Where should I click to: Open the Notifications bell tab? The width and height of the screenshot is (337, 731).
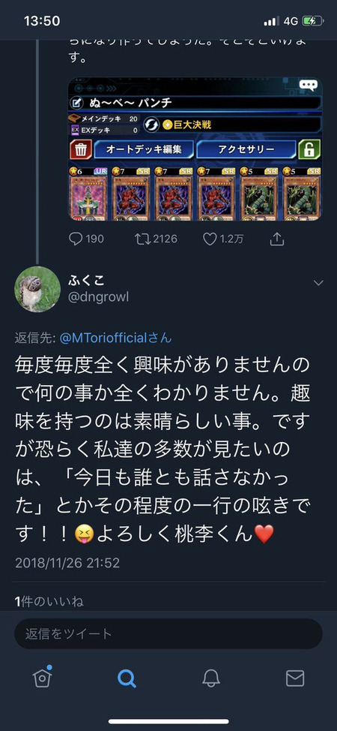(211, 678)
